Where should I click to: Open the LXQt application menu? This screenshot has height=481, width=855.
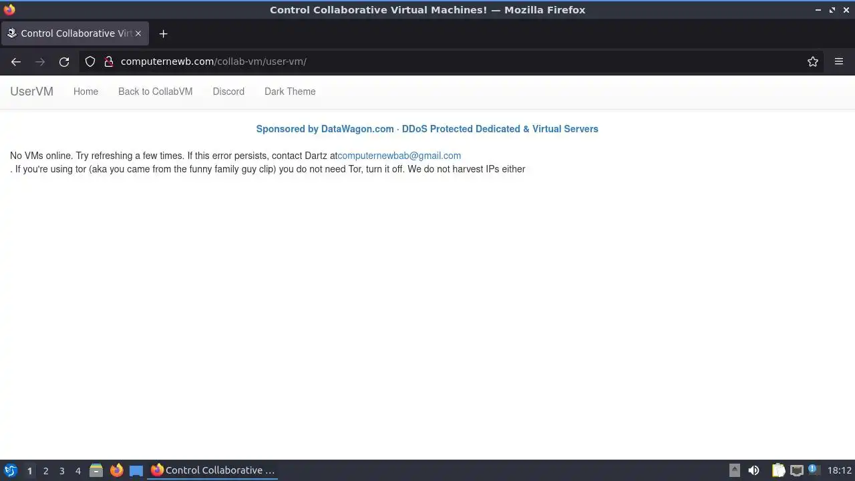pos(11,470)
